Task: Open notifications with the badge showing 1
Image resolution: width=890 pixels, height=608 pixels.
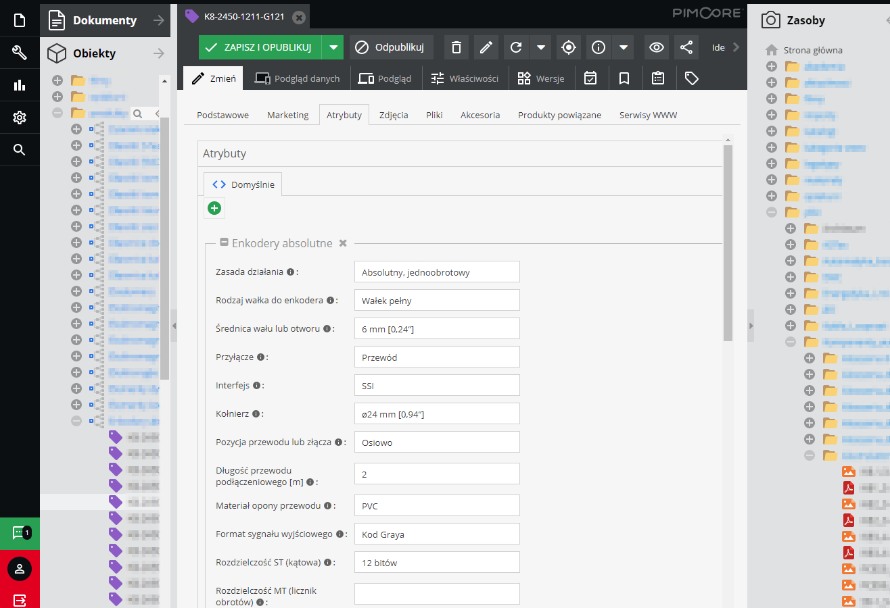Action: (20, 533)
